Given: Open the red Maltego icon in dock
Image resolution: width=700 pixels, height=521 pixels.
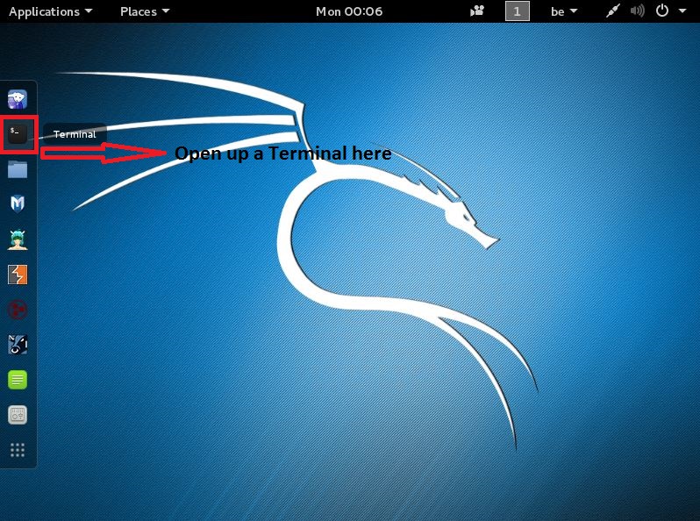Looking at the screenshot, I should 18,310.
